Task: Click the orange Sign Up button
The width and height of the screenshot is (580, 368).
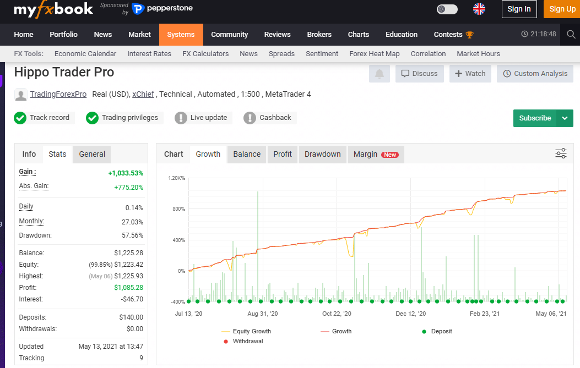Action: 562,9
